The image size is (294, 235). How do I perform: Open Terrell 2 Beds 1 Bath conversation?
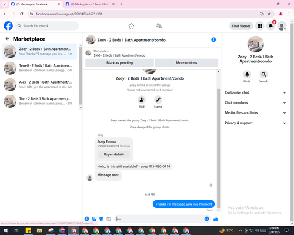coord(39,68)
